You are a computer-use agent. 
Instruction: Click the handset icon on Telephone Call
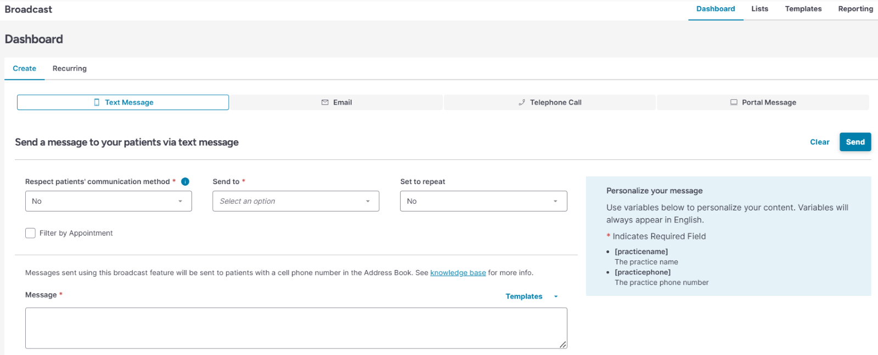522,102
